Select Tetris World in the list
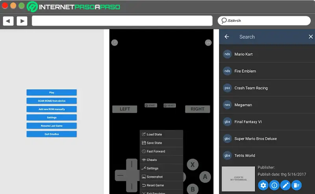Screen dimensions: 315x194 267,156
